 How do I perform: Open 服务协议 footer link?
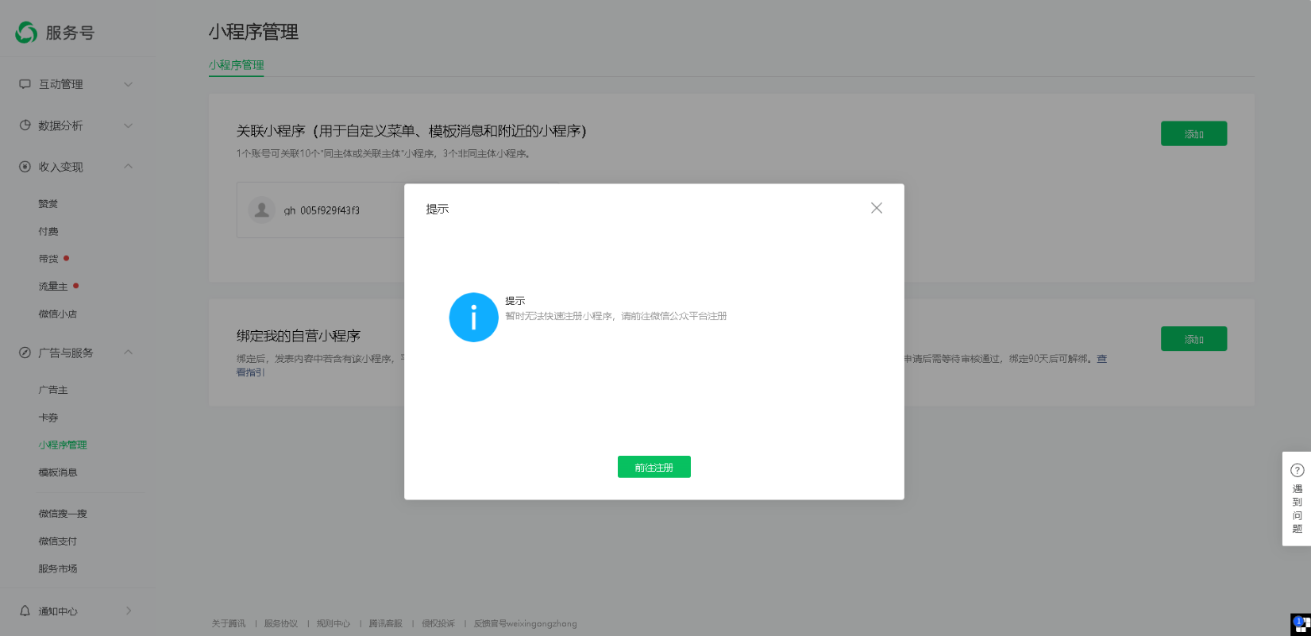point(281,624)
